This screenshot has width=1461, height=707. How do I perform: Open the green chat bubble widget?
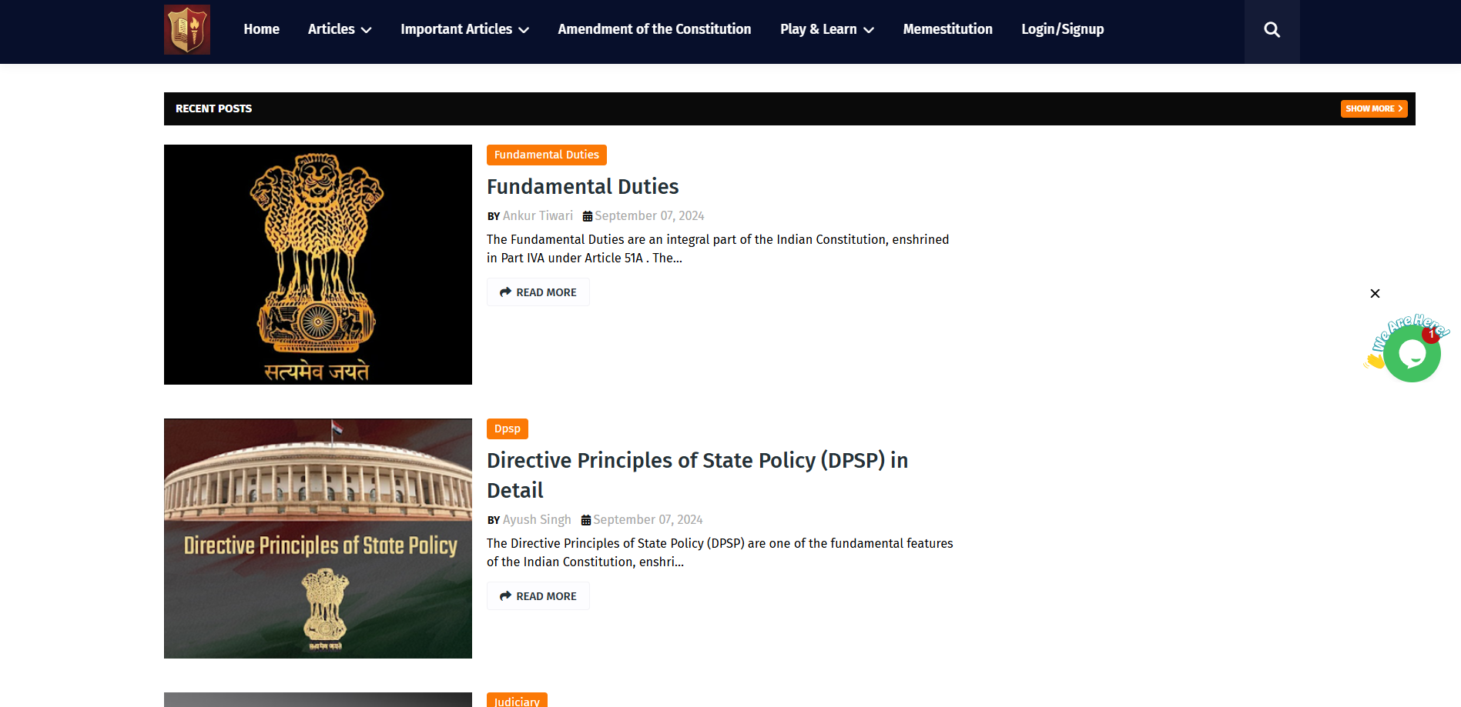click(1412, 354)
